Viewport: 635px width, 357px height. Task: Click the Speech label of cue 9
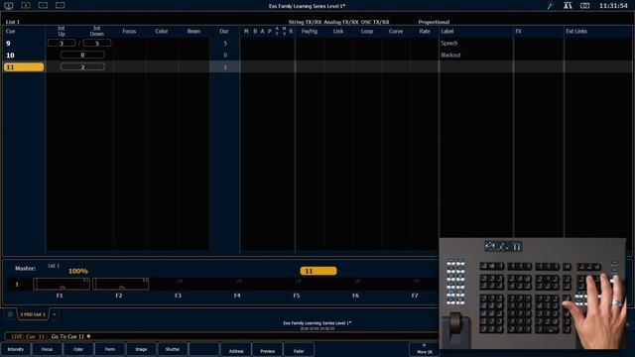449,43
